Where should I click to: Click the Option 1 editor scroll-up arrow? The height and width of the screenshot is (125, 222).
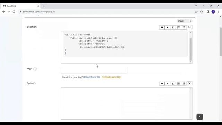pyautogui.click(x=190, y=89)
